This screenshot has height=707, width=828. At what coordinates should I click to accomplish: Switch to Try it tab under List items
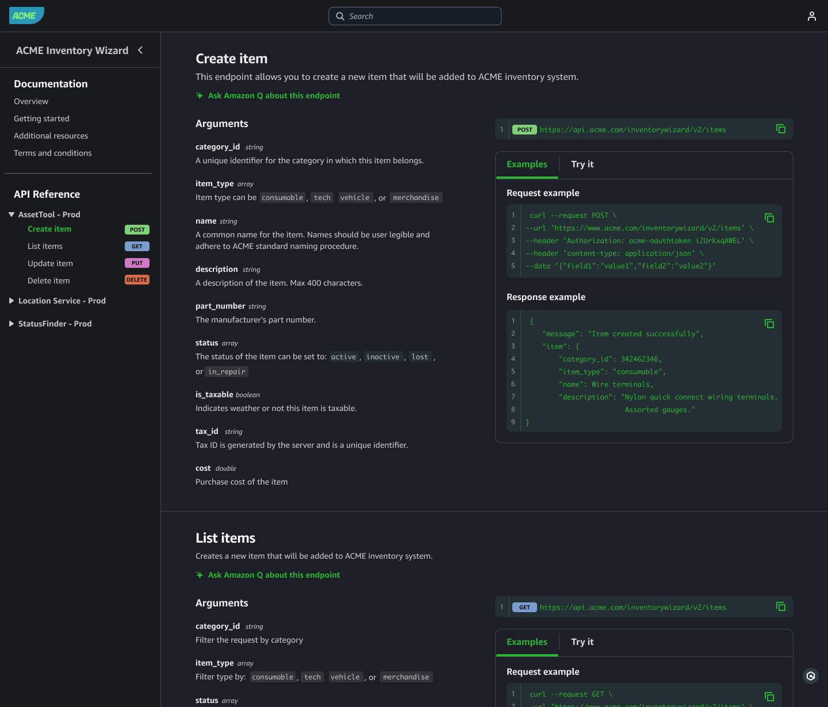tap(582, 642)
